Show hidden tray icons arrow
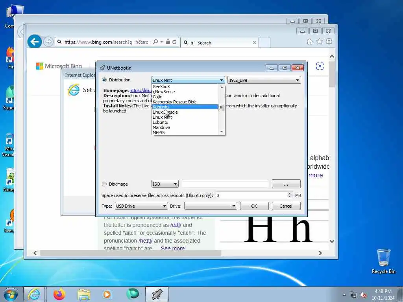This screenshot has height=302, width=403. (344, 295)
